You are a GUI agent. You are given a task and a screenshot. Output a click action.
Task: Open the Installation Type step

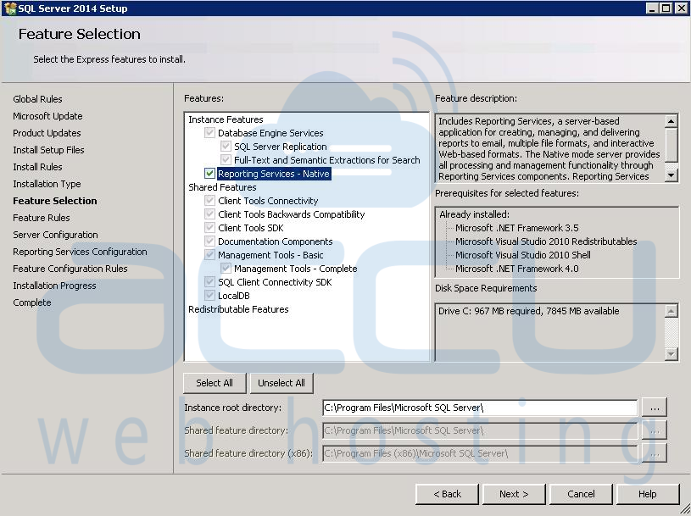47,184
